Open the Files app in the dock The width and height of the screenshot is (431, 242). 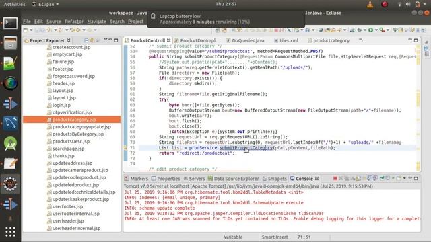pos(10,43)
